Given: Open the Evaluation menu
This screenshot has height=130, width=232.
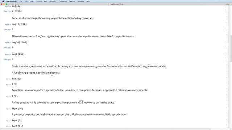Looking at the screenshot, I should [x=63, y=1].
